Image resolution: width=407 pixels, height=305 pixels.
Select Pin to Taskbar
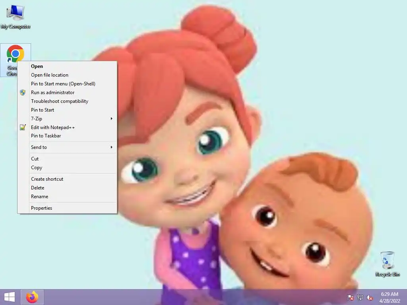click(x=67, y=136)
